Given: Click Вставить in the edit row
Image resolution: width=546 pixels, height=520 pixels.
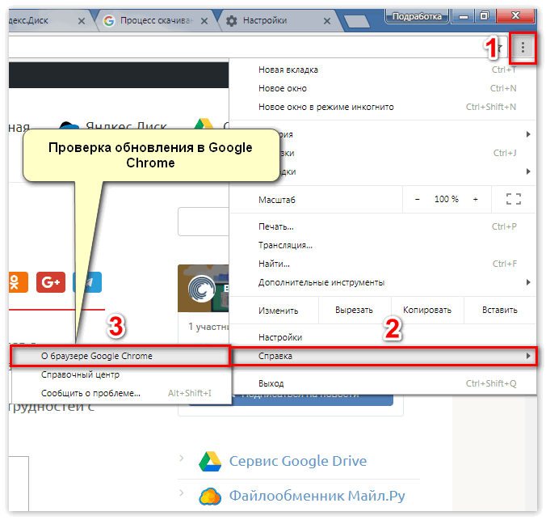Looking at the screenshot, I should pos(500,310).
